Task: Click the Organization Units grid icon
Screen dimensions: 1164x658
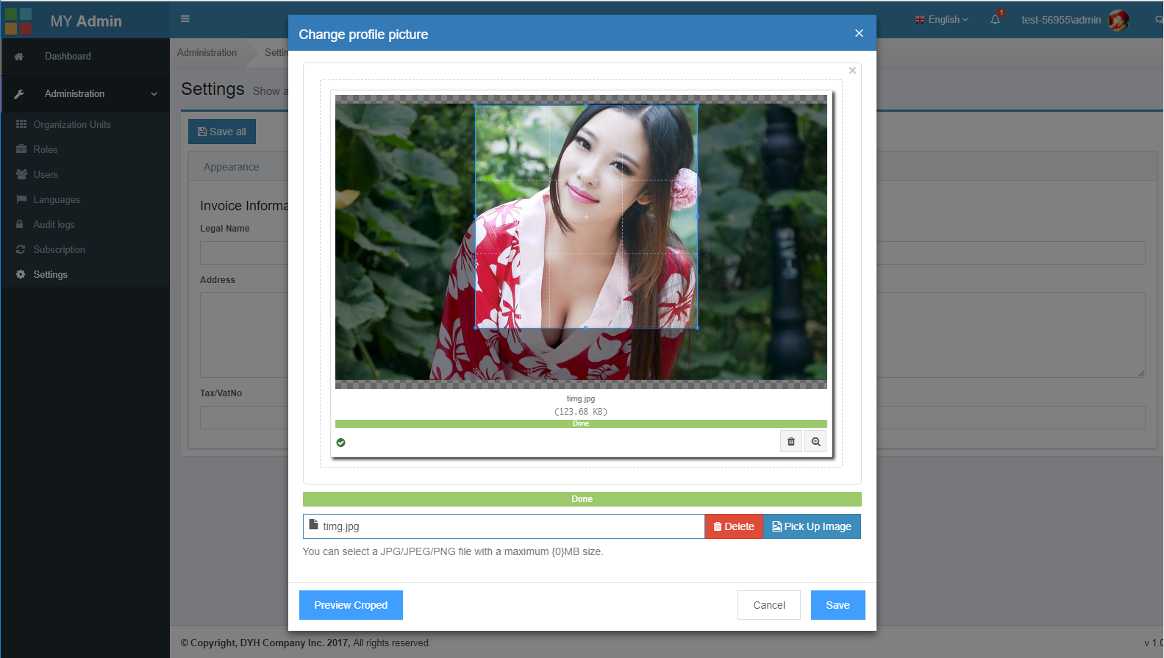Action: [x=21, y=124]
